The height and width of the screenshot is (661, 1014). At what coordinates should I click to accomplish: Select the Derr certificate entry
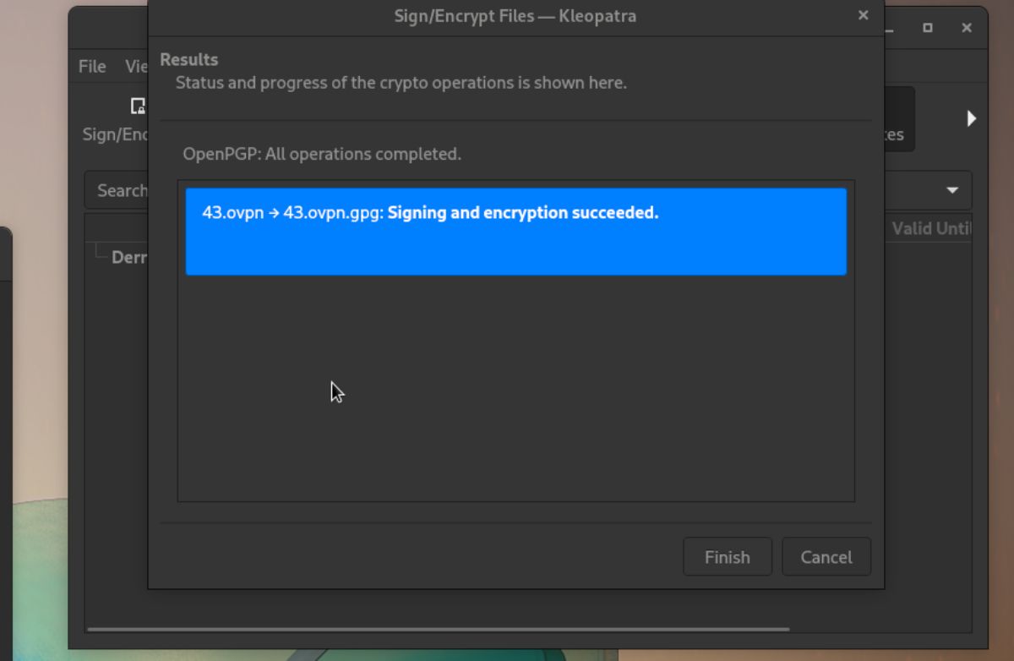(x=129, y=257)
